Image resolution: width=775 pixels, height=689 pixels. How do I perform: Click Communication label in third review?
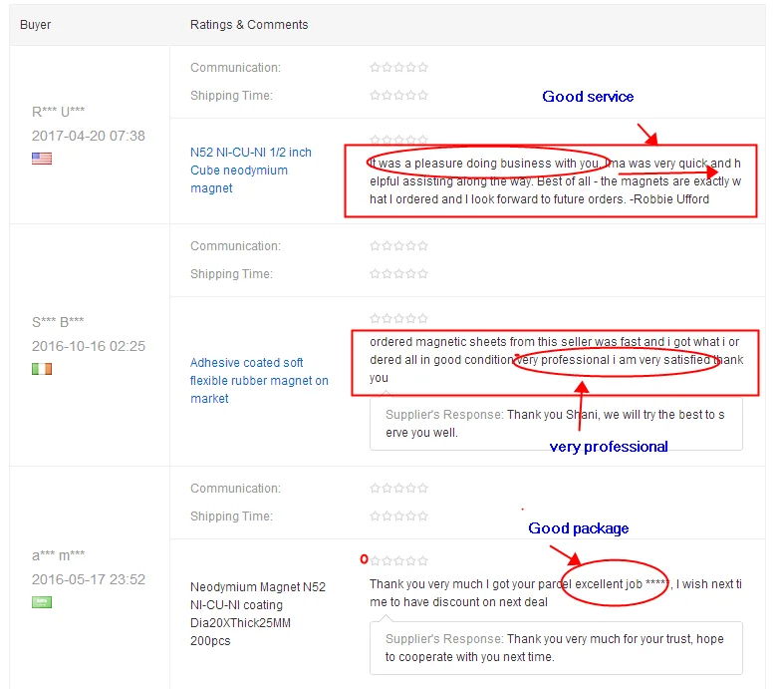pyautogui.click(x=235, y=489)
